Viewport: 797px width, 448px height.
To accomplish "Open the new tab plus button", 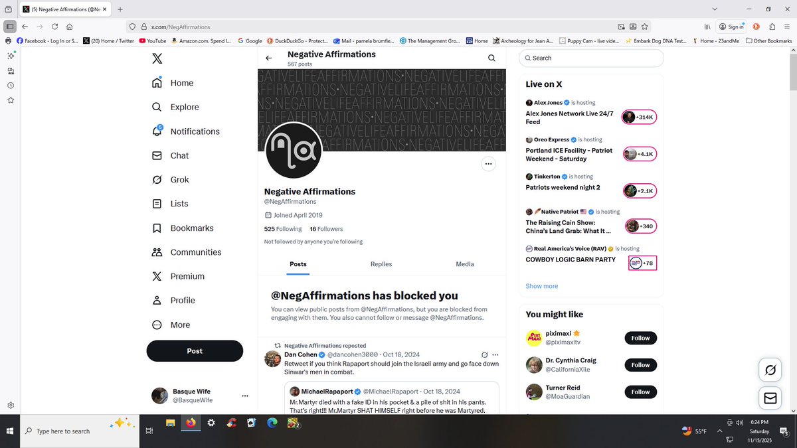I will pyautogui.click(x=120, y=9).
